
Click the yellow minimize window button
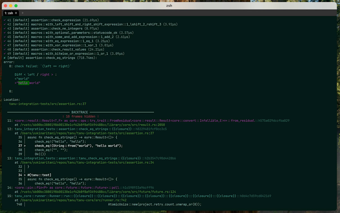click(x=11, y=6)
